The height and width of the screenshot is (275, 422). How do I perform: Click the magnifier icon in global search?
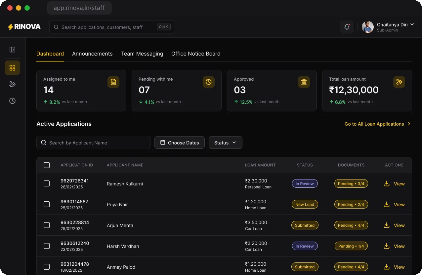click(56, 27)
